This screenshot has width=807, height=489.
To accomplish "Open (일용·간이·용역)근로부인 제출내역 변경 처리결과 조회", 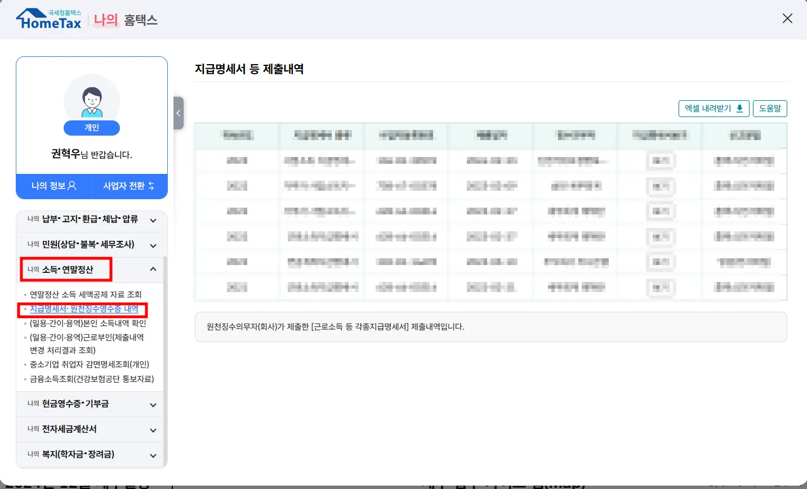I will 87,344.
